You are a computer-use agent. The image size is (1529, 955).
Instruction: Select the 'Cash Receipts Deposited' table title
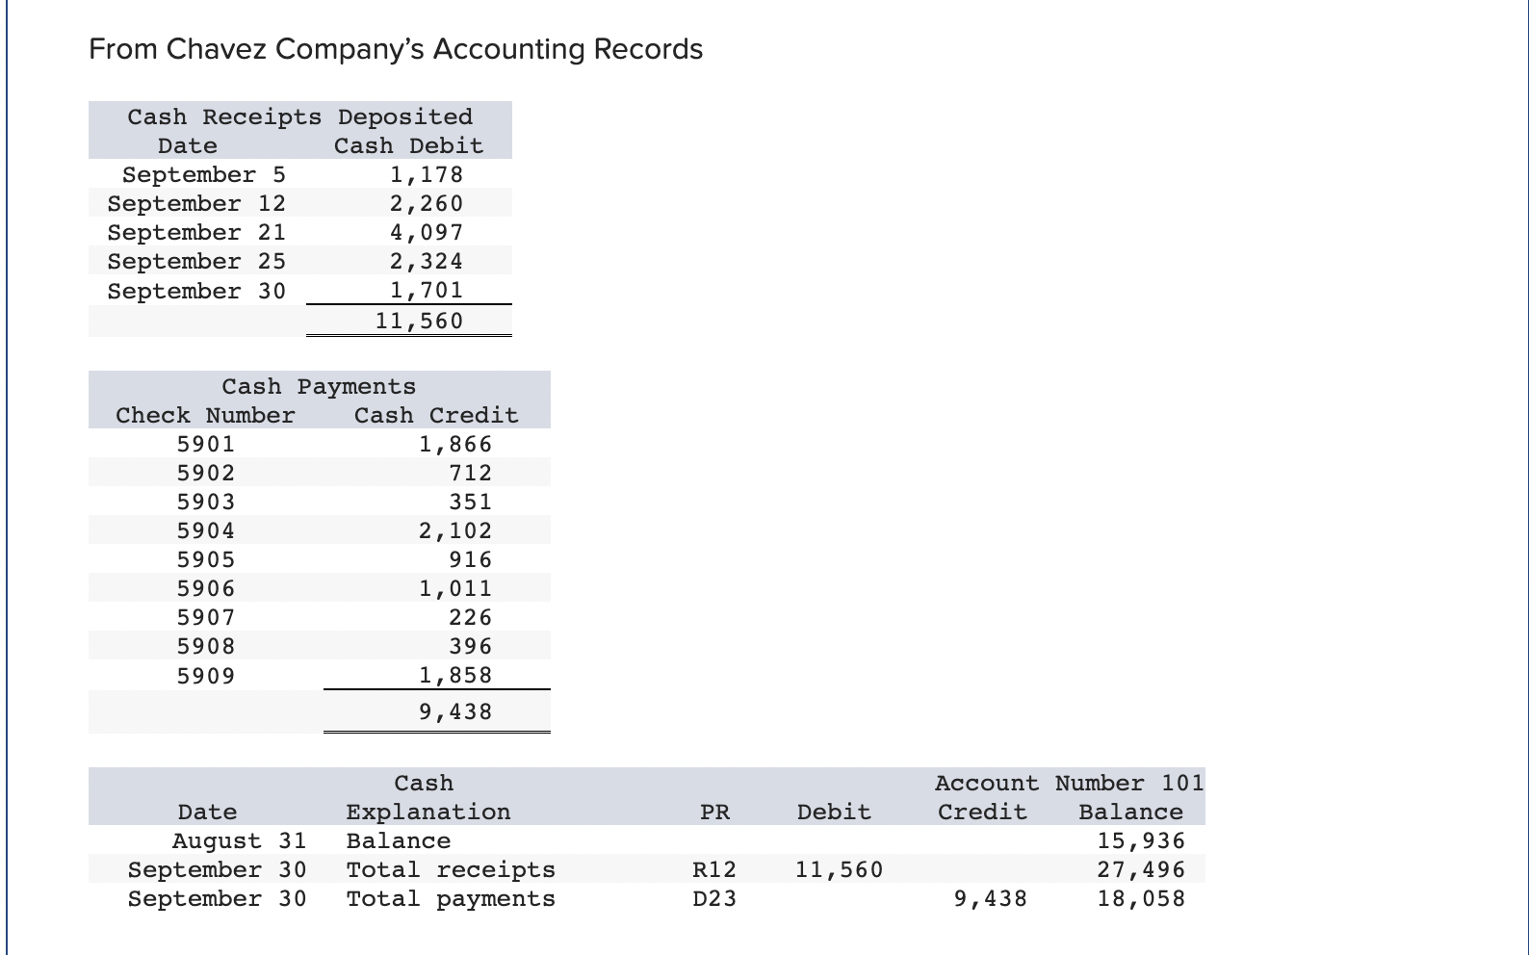300,116
